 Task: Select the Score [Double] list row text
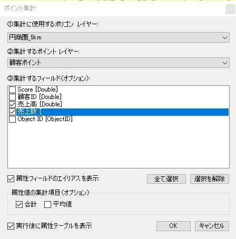tap(37, 89)
